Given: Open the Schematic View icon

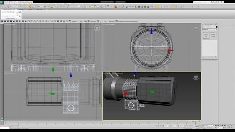Looking at the screenshot, I should tap(98, 7).
